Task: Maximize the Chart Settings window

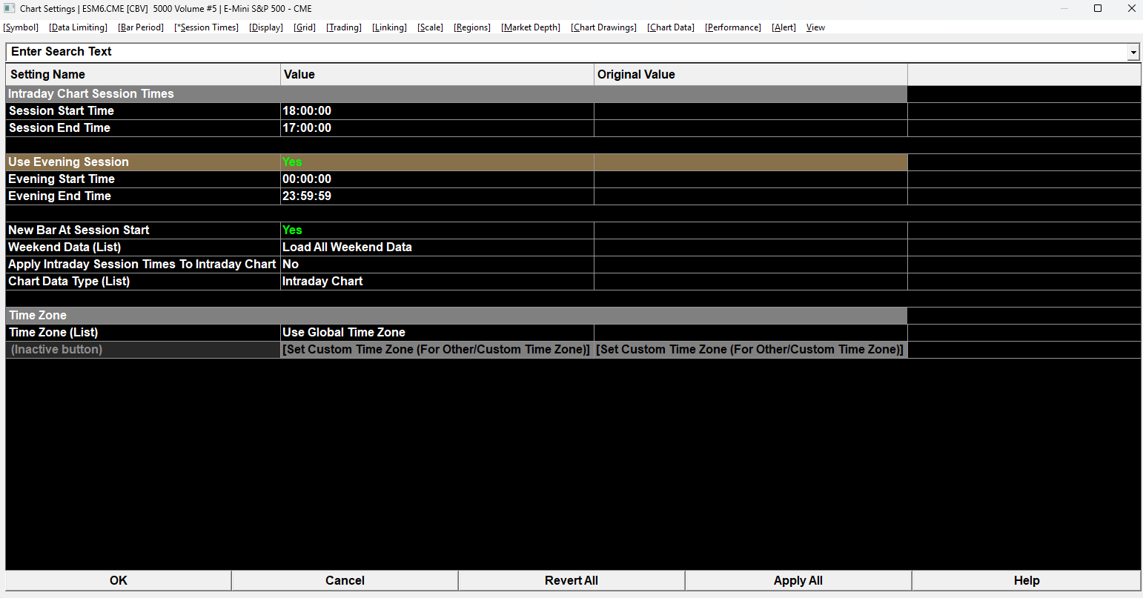Action: pos(1098,9)
